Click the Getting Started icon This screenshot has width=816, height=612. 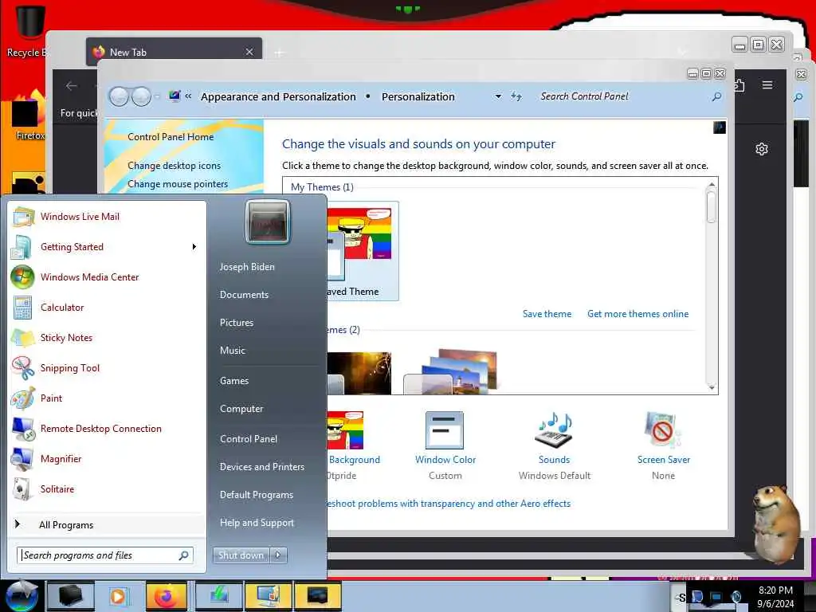tap(22, 247)
